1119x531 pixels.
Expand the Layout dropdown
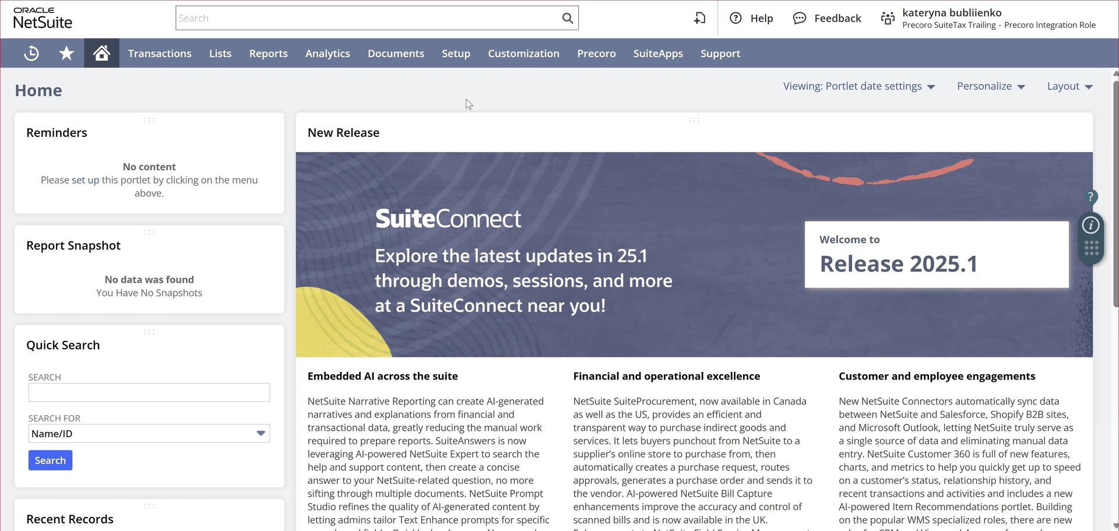click(x=1069, y=86)
